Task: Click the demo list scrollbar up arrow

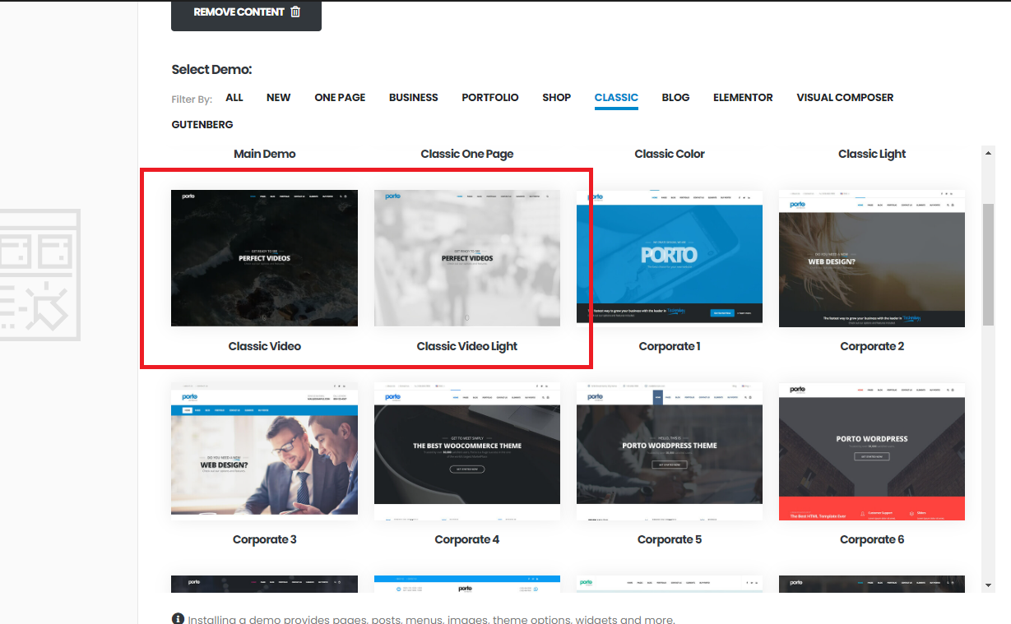Action: click(x=988, y=153)
